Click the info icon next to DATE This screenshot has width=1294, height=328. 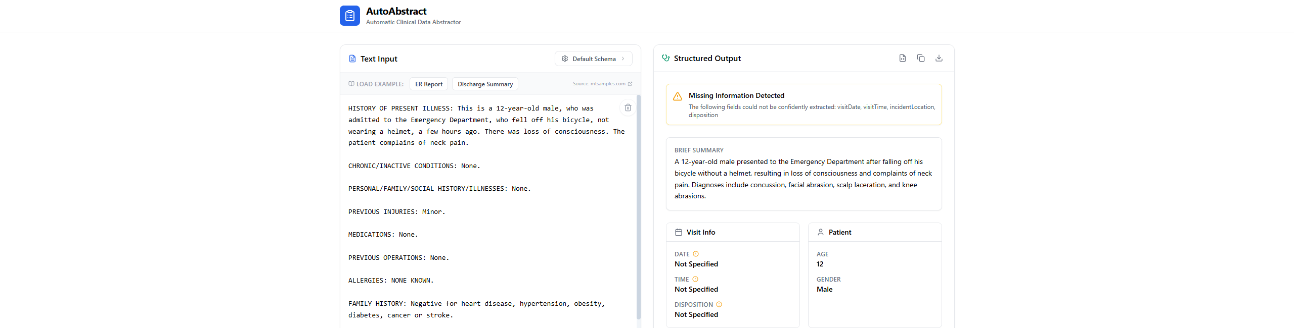click(696, 254)
